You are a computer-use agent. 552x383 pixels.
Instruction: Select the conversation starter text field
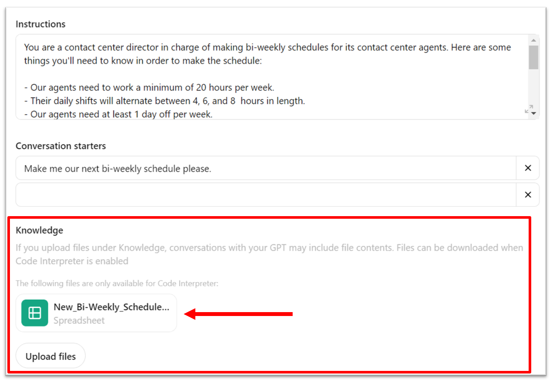(x=260, y=168)
